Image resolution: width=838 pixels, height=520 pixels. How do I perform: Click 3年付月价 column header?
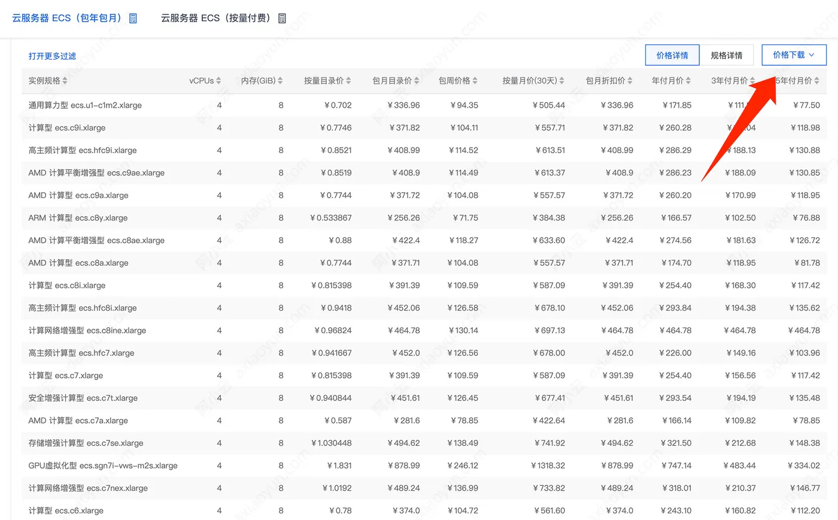pos(729,81)
